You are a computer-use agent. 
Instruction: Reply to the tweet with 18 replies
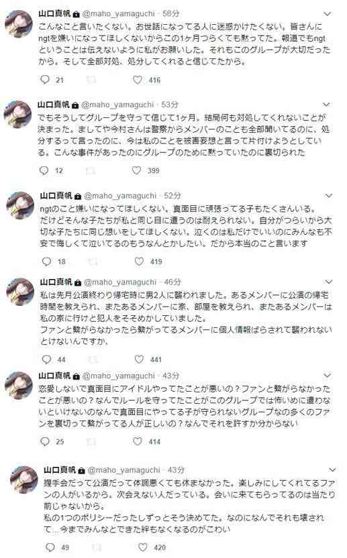(47, 262)
